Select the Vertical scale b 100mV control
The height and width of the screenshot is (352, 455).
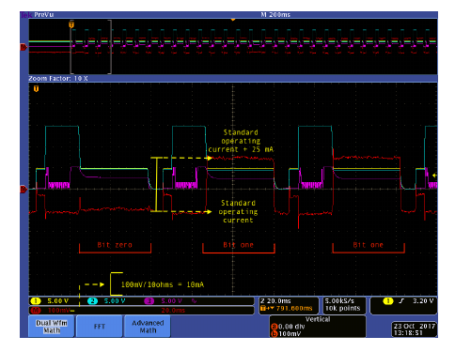click(286, 334)
